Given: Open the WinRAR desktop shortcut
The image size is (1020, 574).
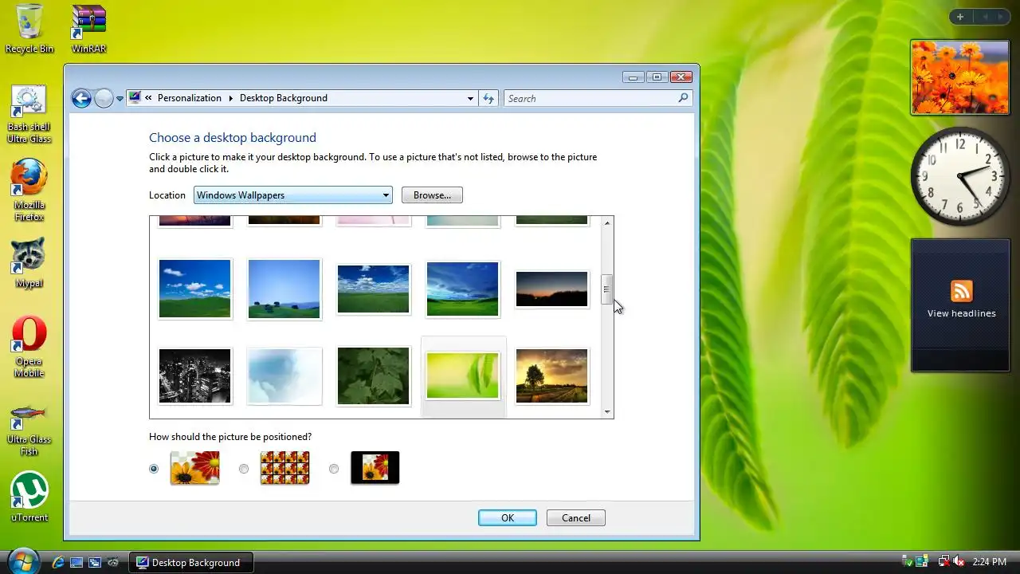Looking at the screenshot, I should pyautogui.click(x=88, y=29).
